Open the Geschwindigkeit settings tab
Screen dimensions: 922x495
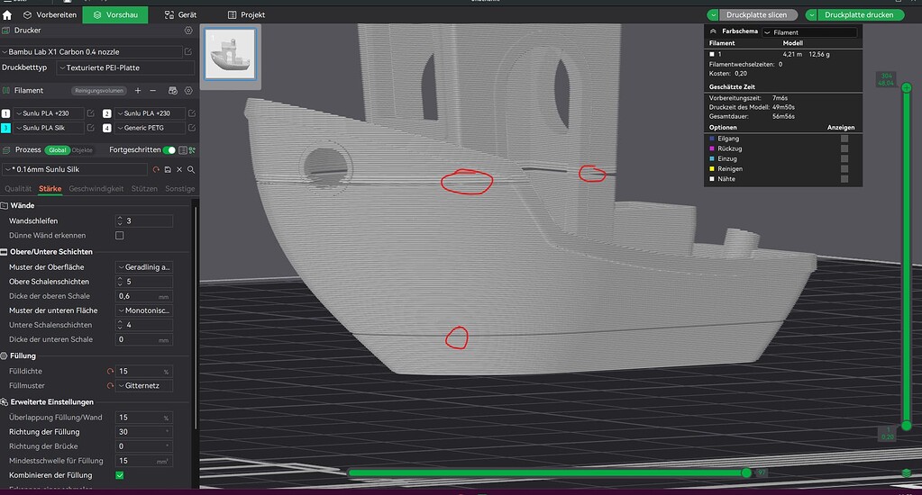click(96, 188)
